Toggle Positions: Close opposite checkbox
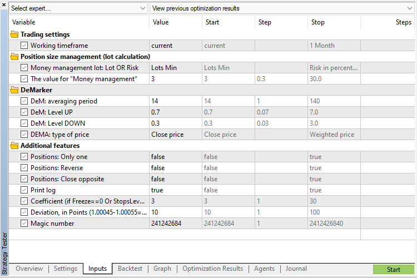 (24, 179)
